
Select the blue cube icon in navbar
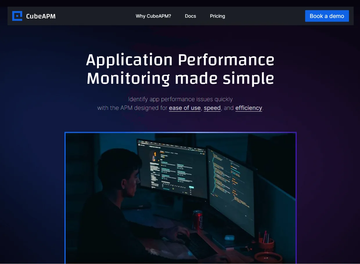pyautogui.click(x=17, y=16)
